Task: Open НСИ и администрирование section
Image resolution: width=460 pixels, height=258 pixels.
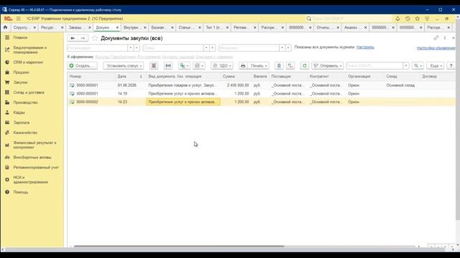Action: tap(30, 180)
